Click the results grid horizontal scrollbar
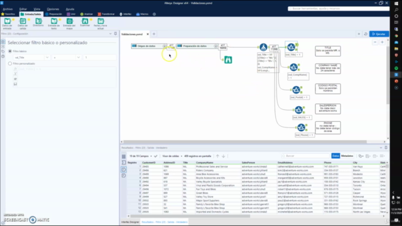Screen dimensions: 402x226 pyautogui.click(x=190, y=216)
